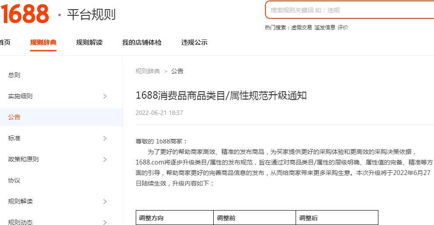Search hot keyword 虚假交易

point(301,28)
